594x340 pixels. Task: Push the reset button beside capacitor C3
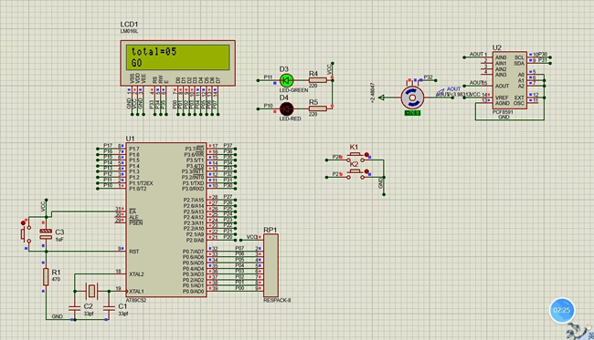pos(26,234)
